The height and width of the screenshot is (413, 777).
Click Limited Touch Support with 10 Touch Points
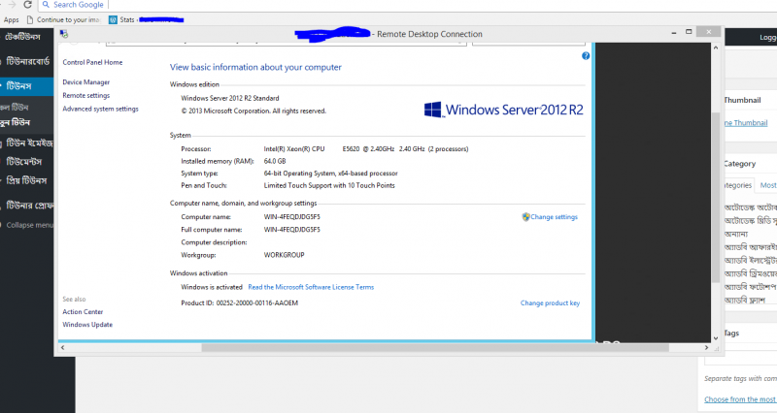click(329, 185)
